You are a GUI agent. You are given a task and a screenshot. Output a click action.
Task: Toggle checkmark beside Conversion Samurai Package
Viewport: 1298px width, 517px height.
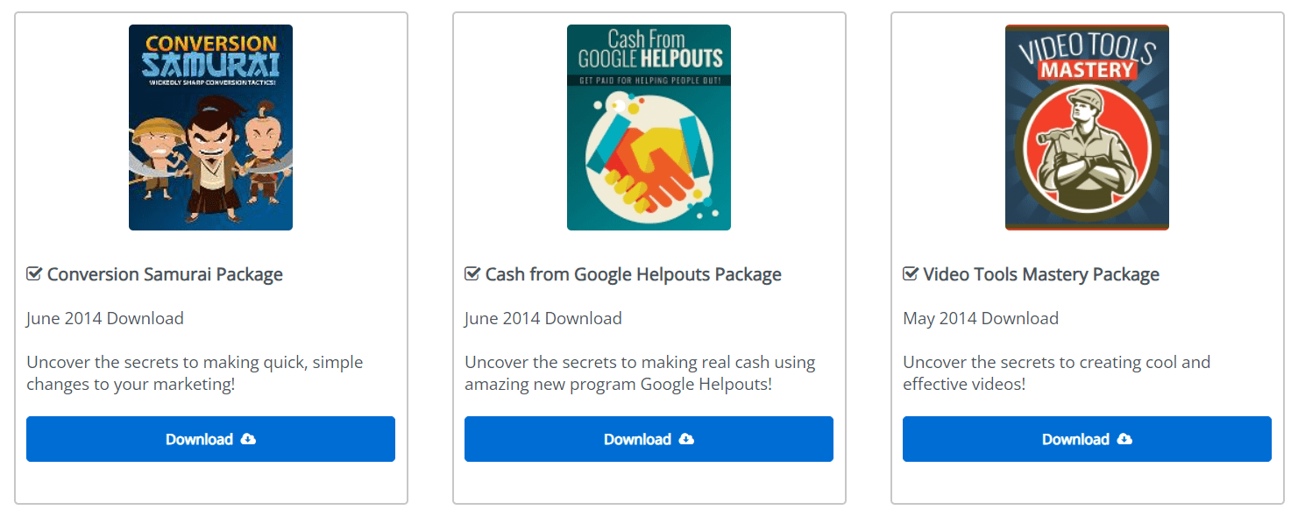(x=34, y=274)
